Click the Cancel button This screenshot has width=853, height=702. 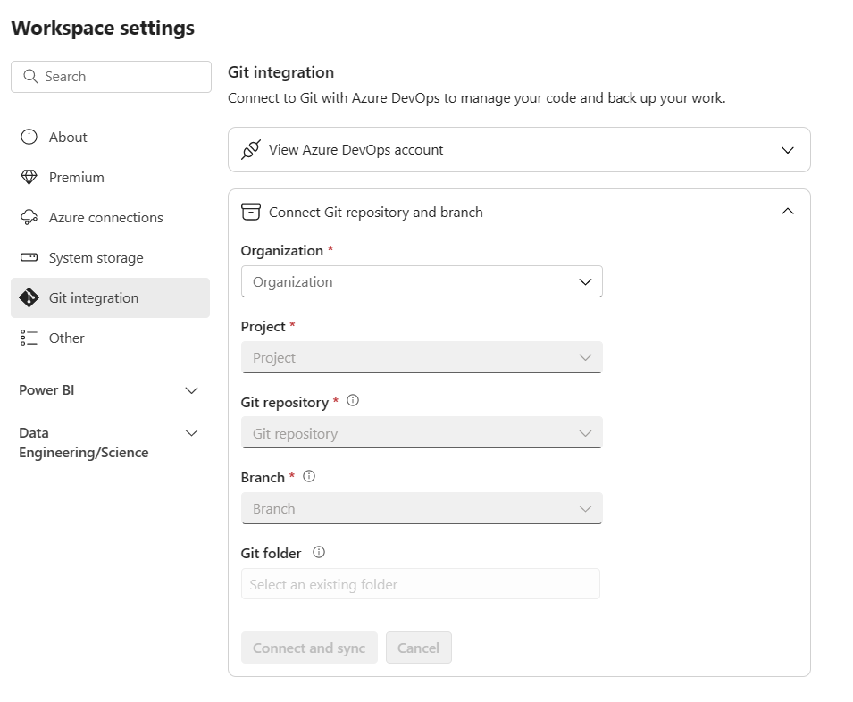coord(419,648)
